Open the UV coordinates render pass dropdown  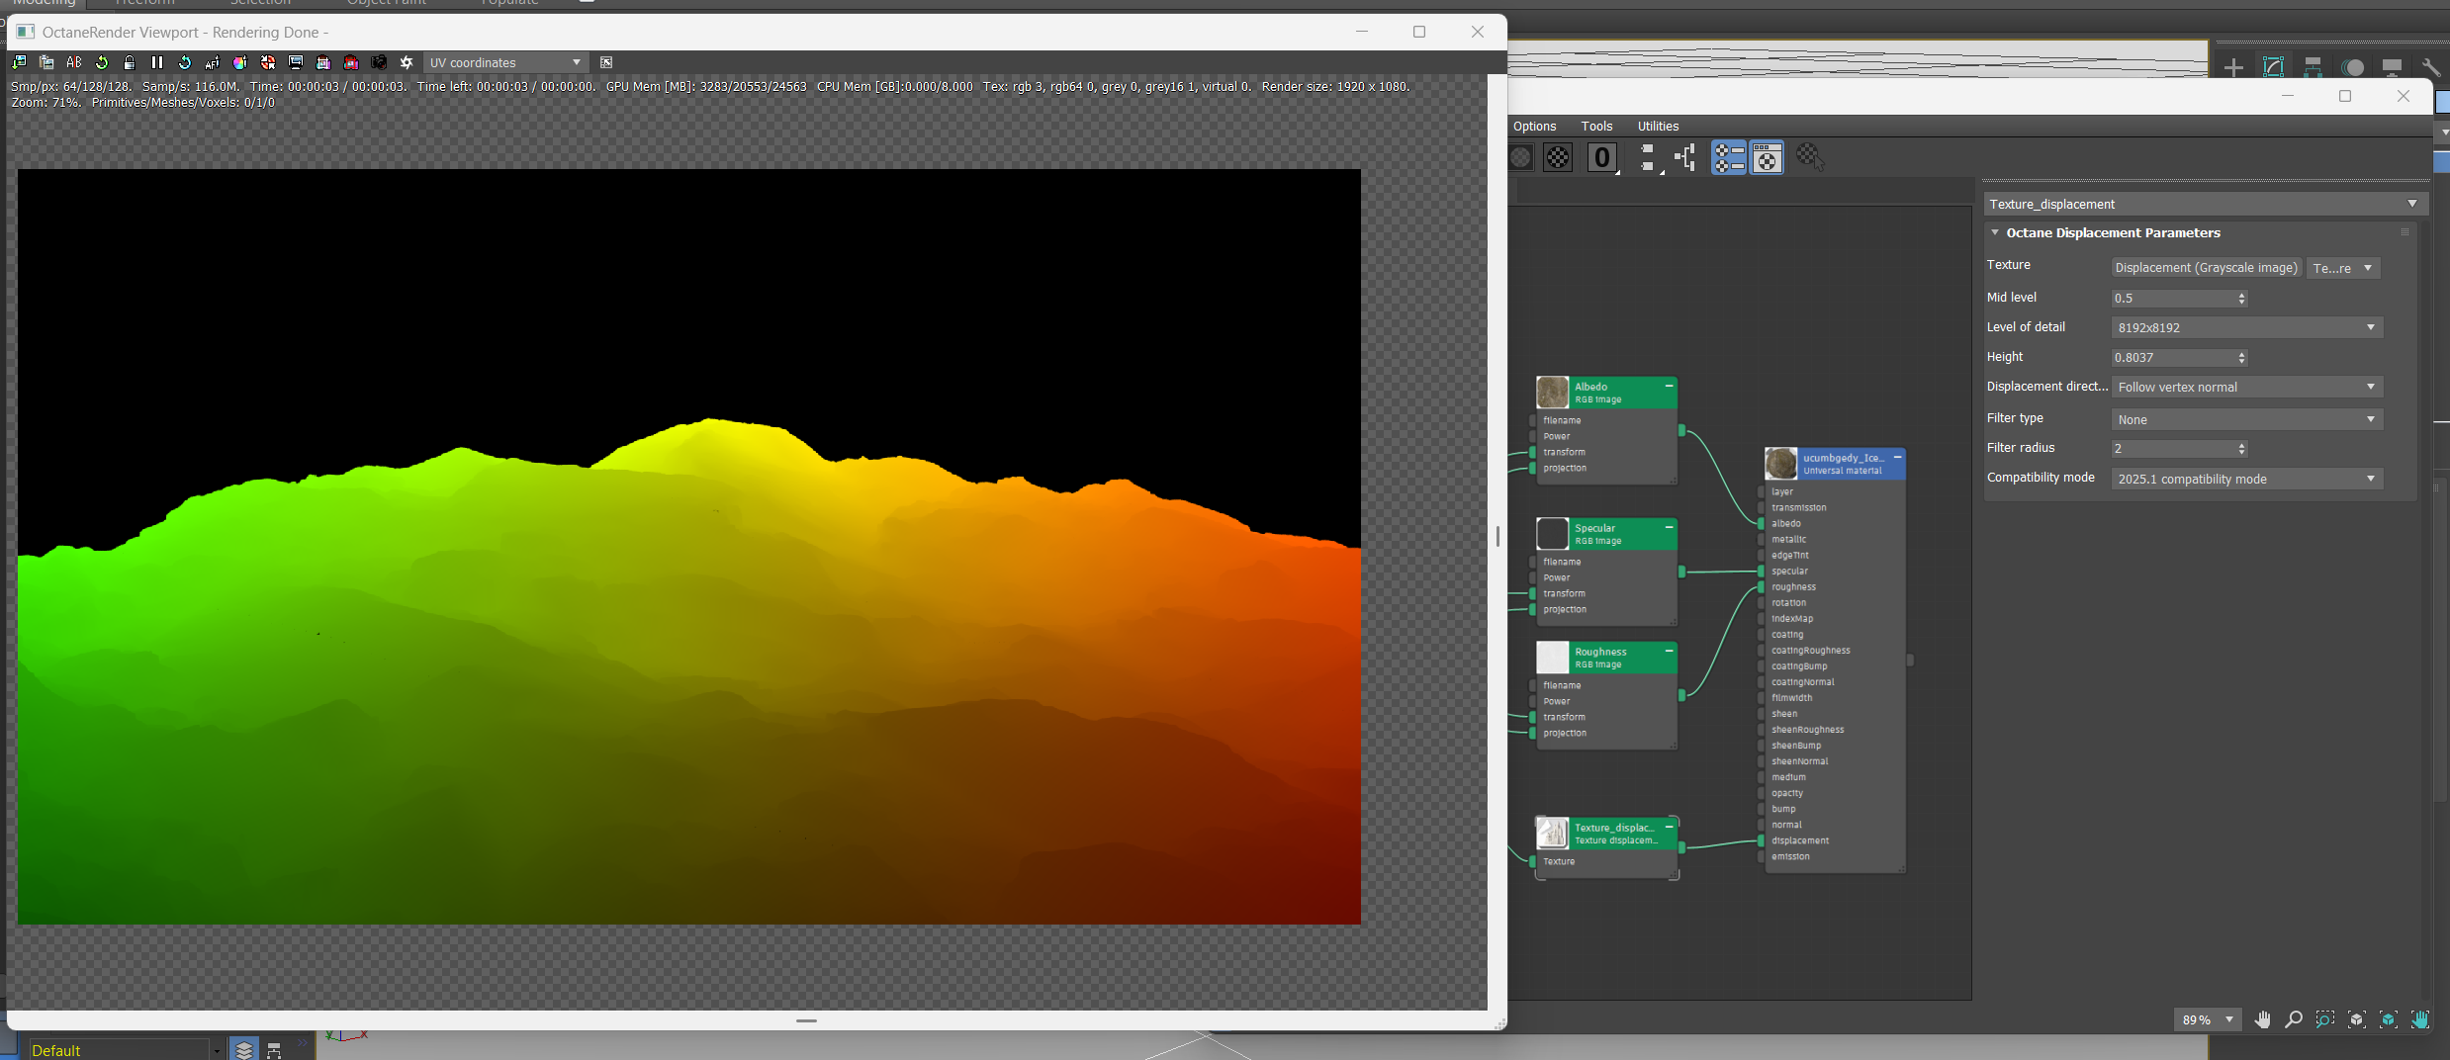tap(506, 62)
